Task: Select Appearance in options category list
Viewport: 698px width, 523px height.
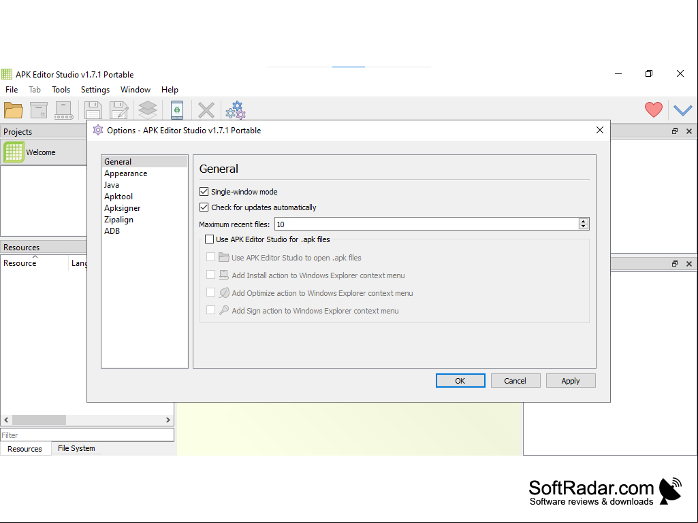Action: click(144, 173)
